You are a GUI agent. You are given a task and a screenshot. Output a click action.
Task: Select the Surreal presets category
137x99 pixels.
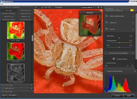25,17
